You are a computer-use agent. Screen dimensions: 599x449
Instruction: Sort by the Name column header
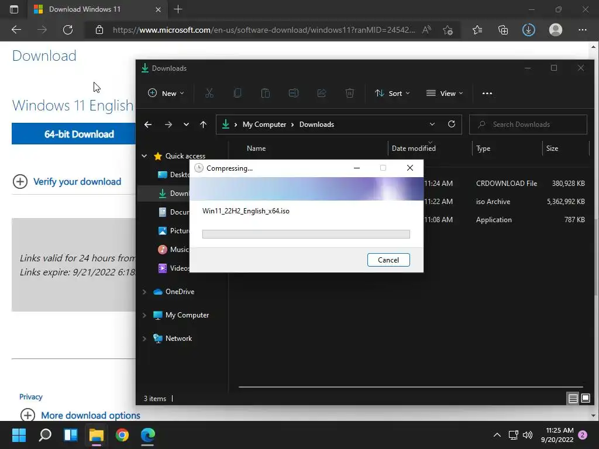(x=256, y=148)
